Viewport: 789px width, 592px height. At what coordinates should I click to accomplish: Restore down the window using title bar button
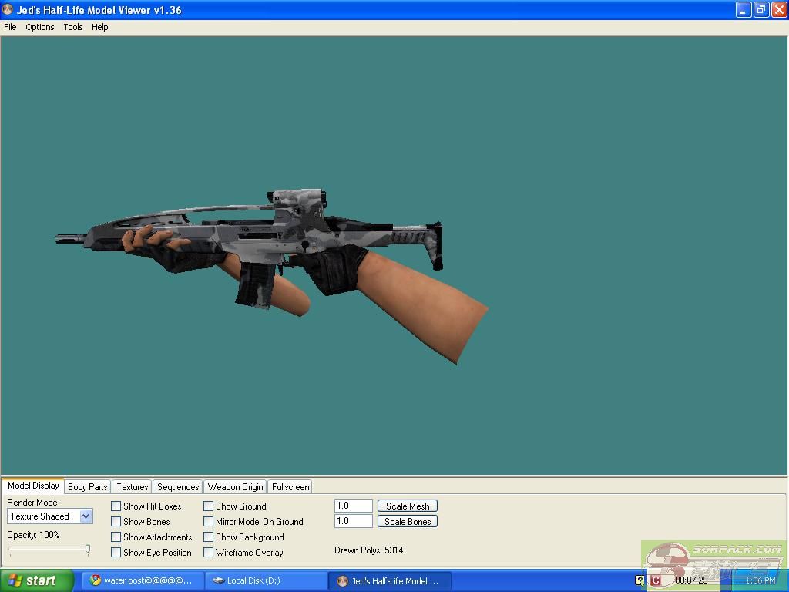coord(760,10)
